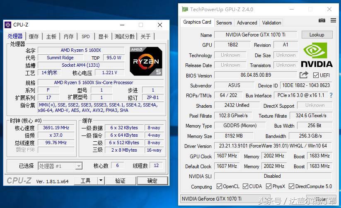Click the thread count 12 value
Image resolution: width=341 pixels, height=208 pixels.
coord(156,165)
